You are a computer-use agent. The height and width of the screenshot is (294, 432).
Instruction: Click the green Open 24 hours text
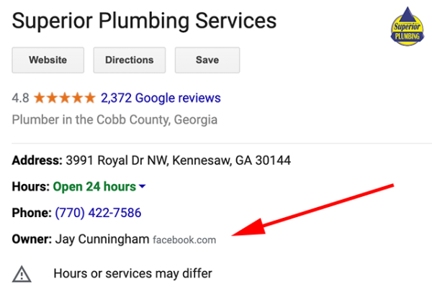[94, 187]
